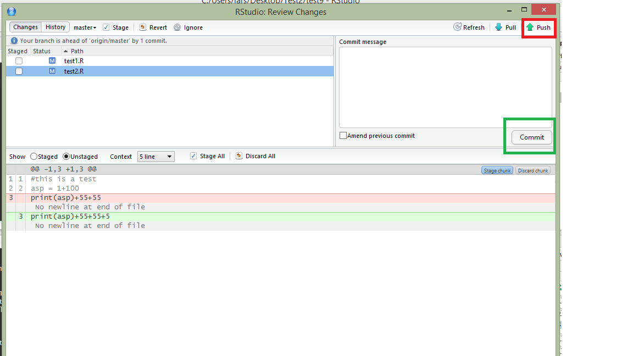Click the Push green arrow icon
The height and width of the screenshot is (356, 633).
[530, 27]
